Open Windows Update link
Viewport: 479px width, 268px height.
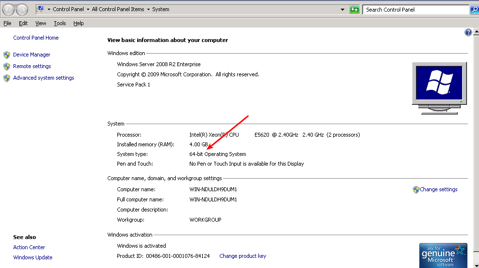click(33, 257)
